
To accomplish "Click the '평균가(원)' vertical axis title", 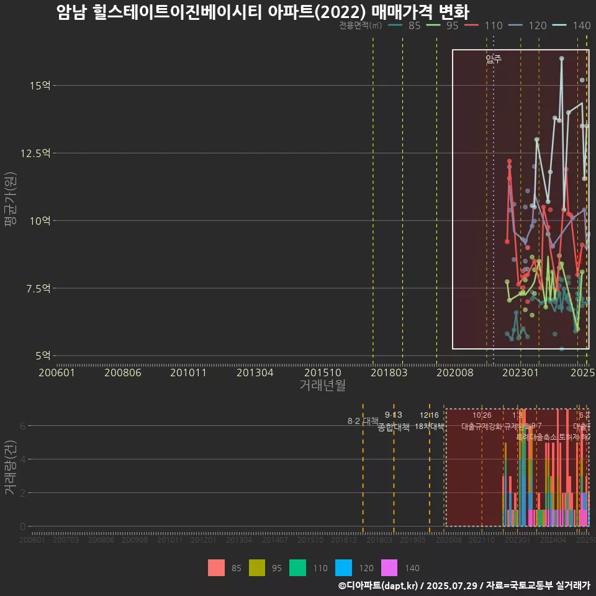I will pyautogui.click(x=11, y=199).
